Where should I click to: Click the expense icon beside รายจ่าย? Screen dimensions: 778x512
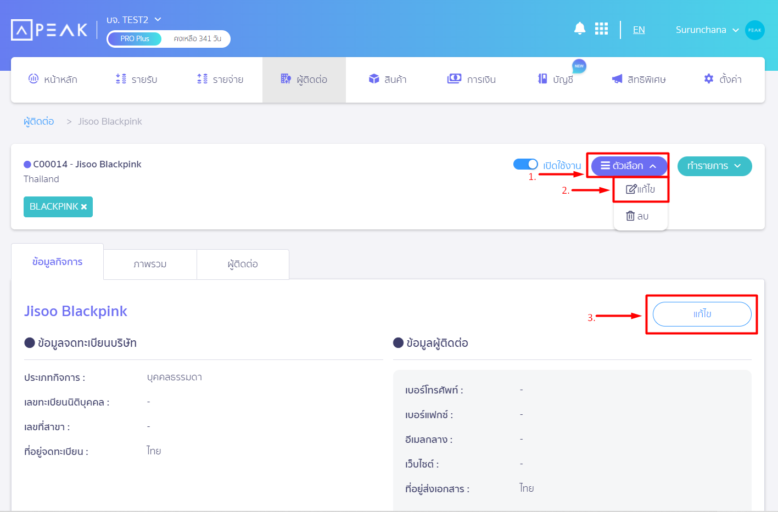click(x=202, y=79)
